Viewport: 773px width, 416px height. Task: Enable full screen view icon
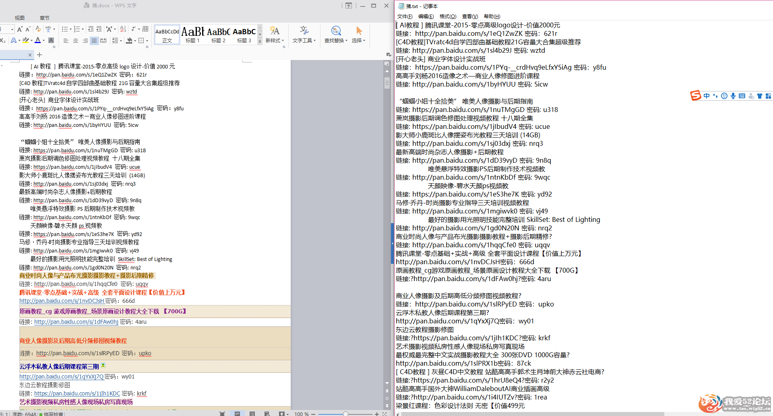(222, 414)
